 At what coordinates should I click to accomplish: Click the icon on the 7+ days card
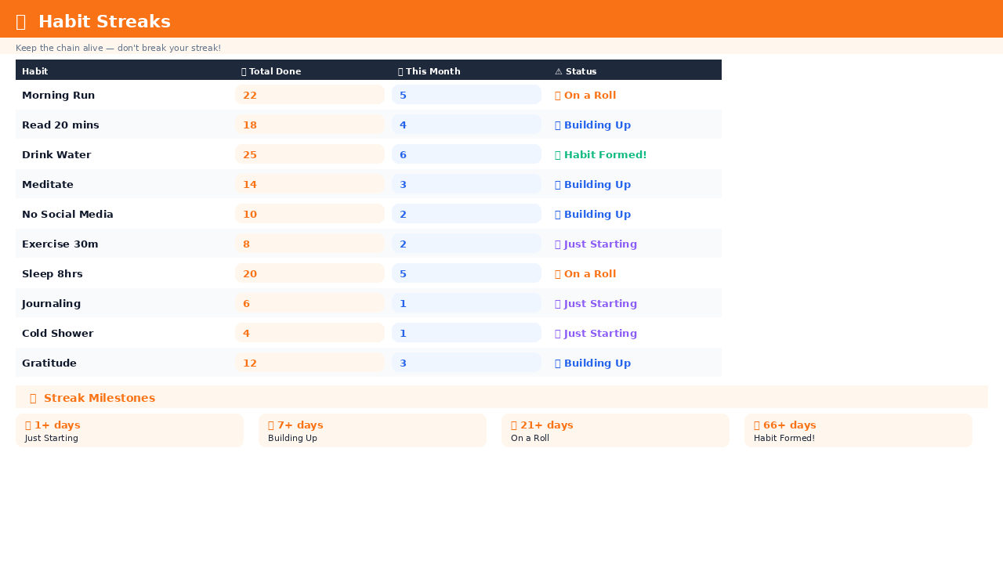[271, 425]
